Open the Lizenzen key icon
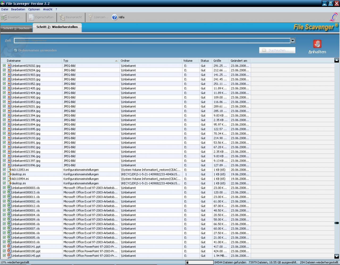340x265 pixels. point(91,17)
